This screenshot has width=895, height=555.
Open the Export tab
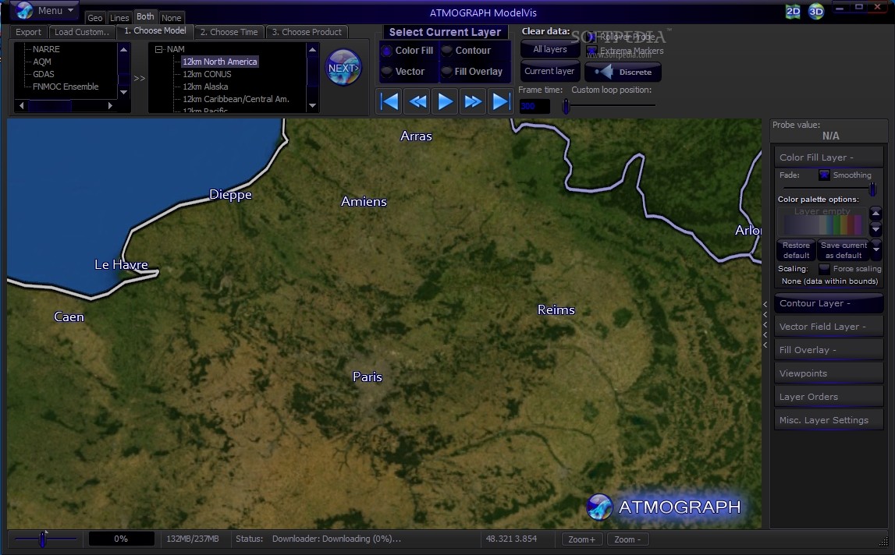29,32
